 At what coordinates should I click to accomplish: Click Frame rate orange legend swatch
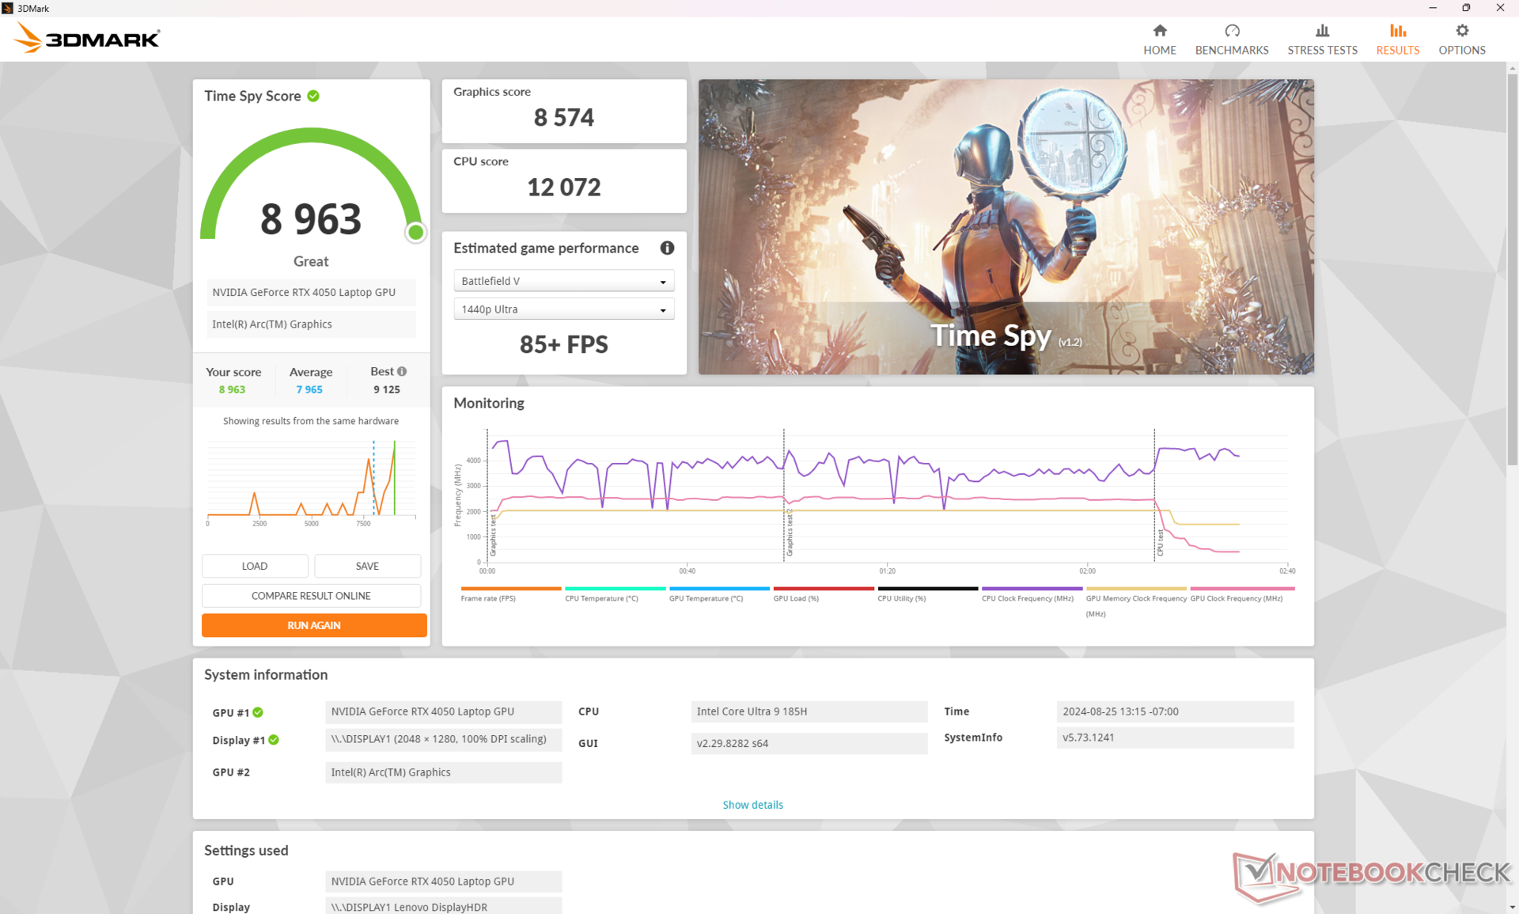[x=510, y=589]
